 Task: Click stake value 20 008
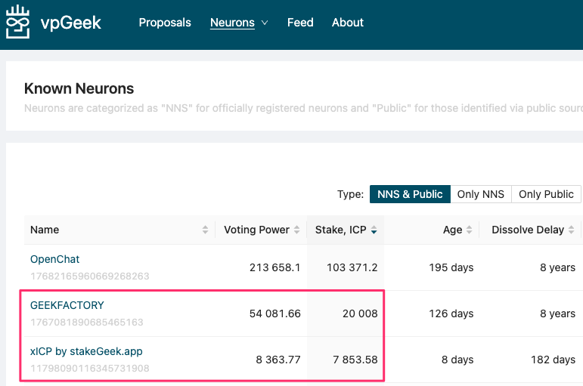pos(360,313)
